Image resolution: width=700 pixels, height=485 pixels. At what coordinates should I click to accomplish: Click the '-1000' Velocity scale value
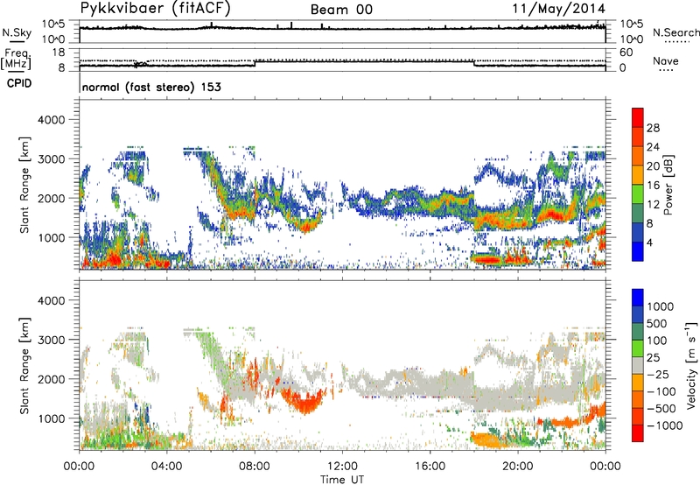tap(664, 425)
